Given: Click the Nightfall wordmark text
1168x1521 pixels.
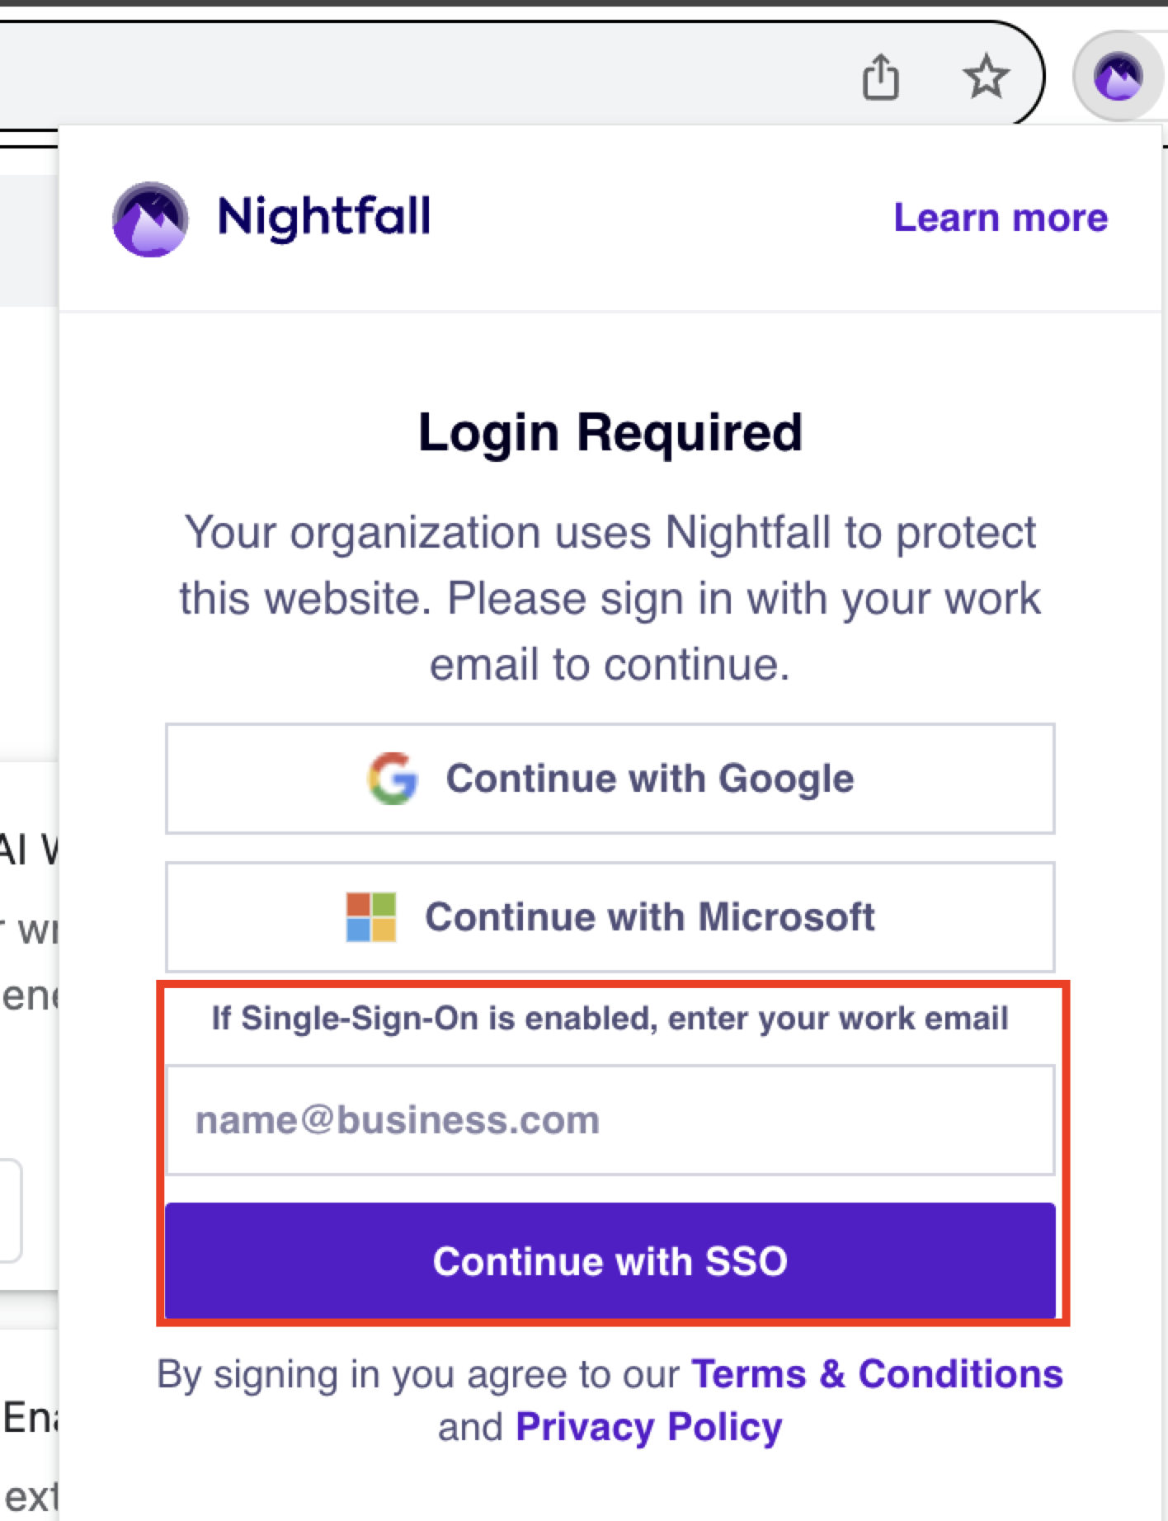Looking at the screenshot, I should click(x=323, y=217).
